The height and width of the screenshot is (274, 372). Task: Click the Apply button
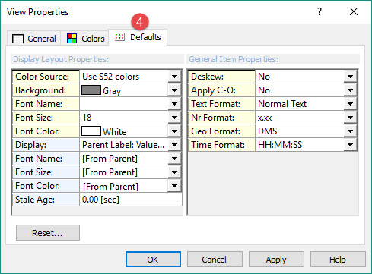(x=276, y=260)
